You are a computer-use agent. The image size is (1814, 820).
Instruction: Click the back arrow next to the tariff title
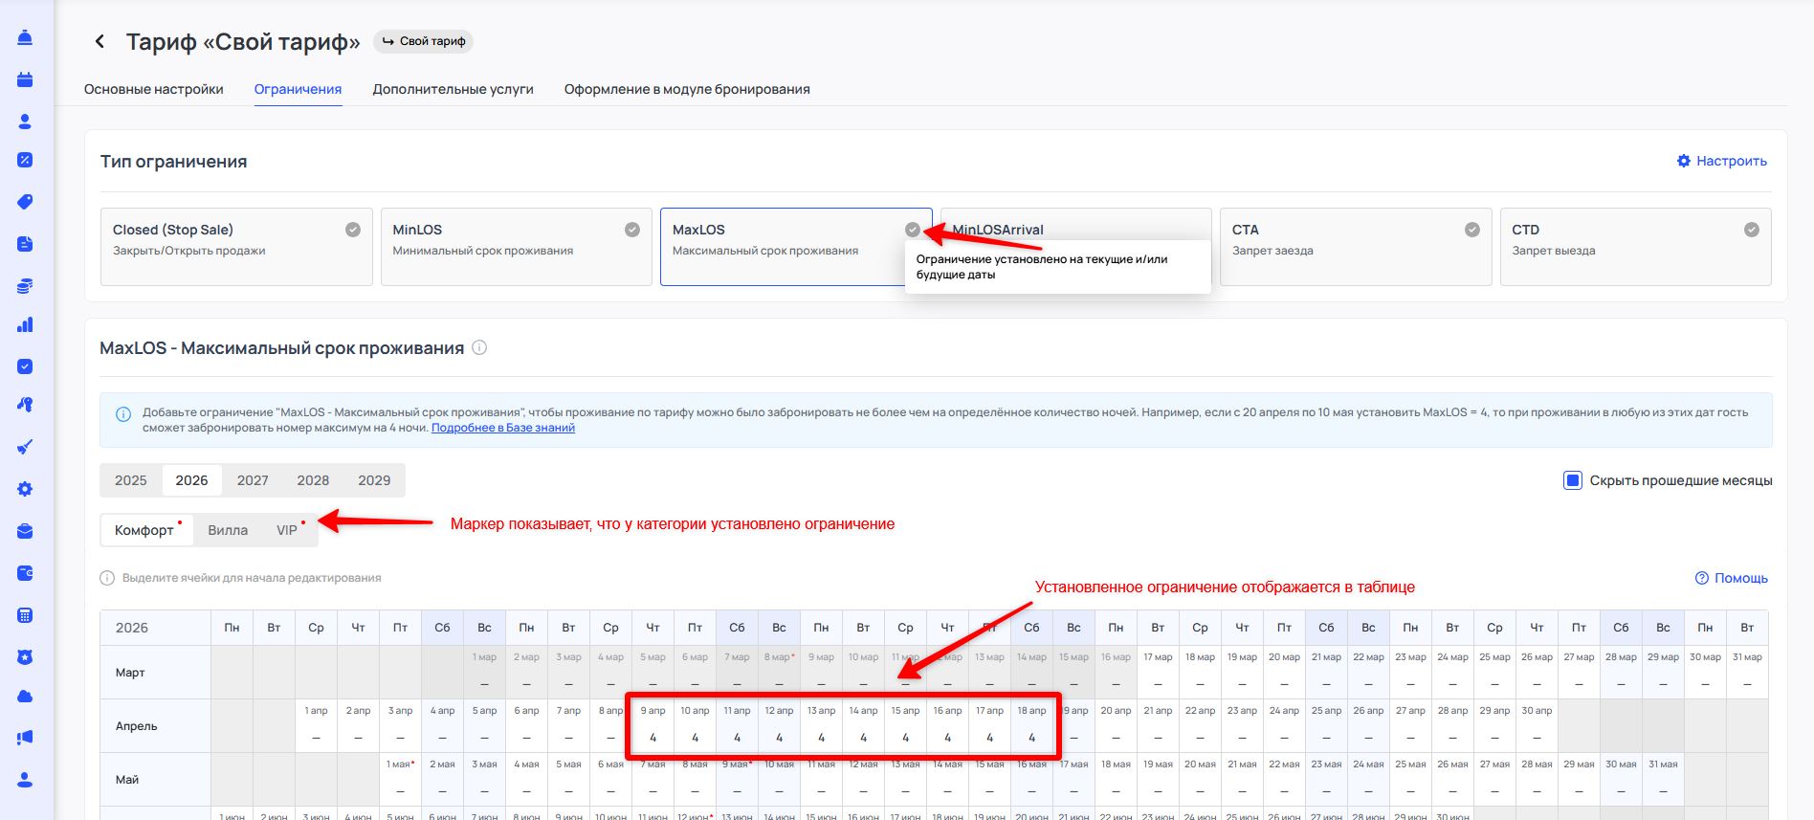[100, 41]
